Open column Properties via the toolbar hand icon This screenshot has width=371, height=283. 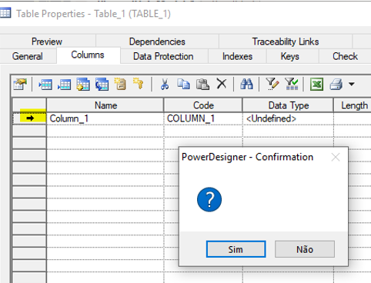tap(20, 84)
